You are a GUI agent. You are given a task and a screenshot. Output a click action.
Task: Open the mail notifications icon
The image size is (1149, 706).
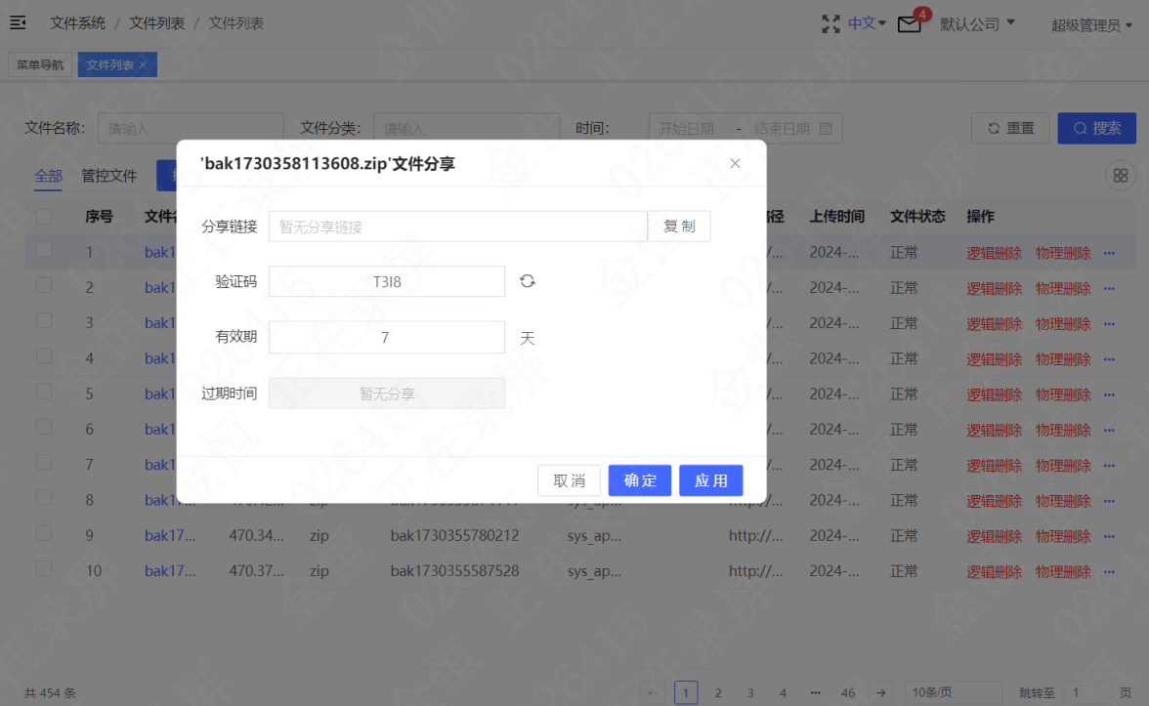(910, 24)
